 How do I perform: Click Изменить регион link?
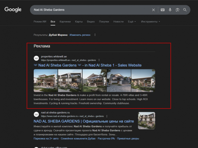tap(80, 35)
